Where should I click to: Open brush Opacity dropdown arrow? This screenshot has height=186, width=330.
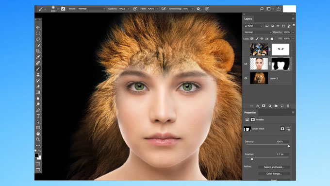click(129, 9)
